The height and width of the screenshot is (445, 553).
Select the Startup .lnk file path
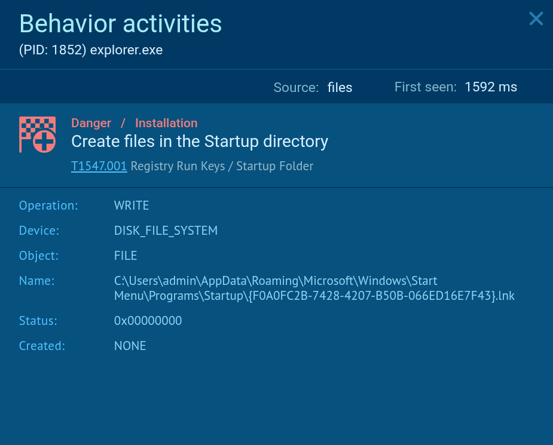314,288
